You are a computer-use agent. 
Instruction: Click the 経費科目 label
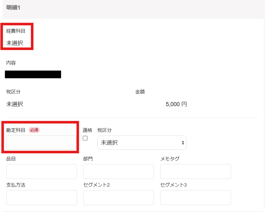pos(16,31)
